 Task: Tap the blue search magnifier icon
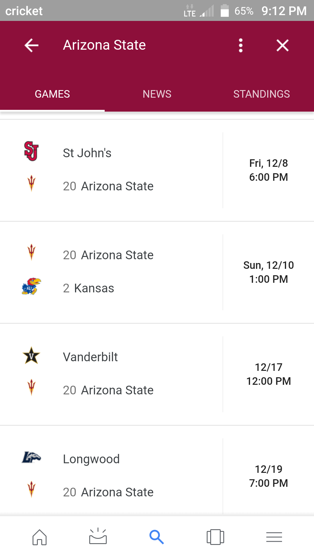tap(157, 537)
